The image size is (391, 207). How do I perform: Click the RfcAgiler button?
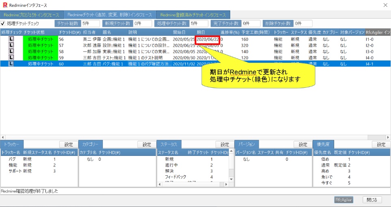343,200
